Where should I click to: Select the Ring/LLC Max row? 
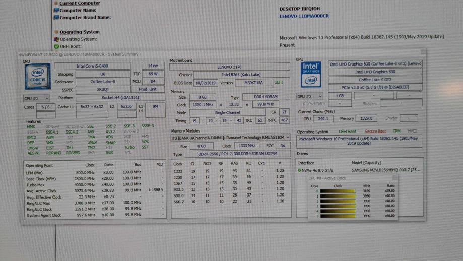[x=95, y=203]
